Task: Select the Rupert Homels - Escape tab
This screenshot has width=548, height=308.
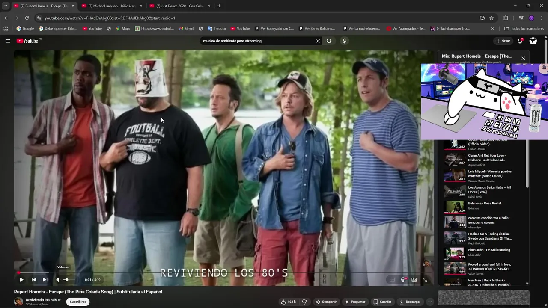Action: [44, 6]
